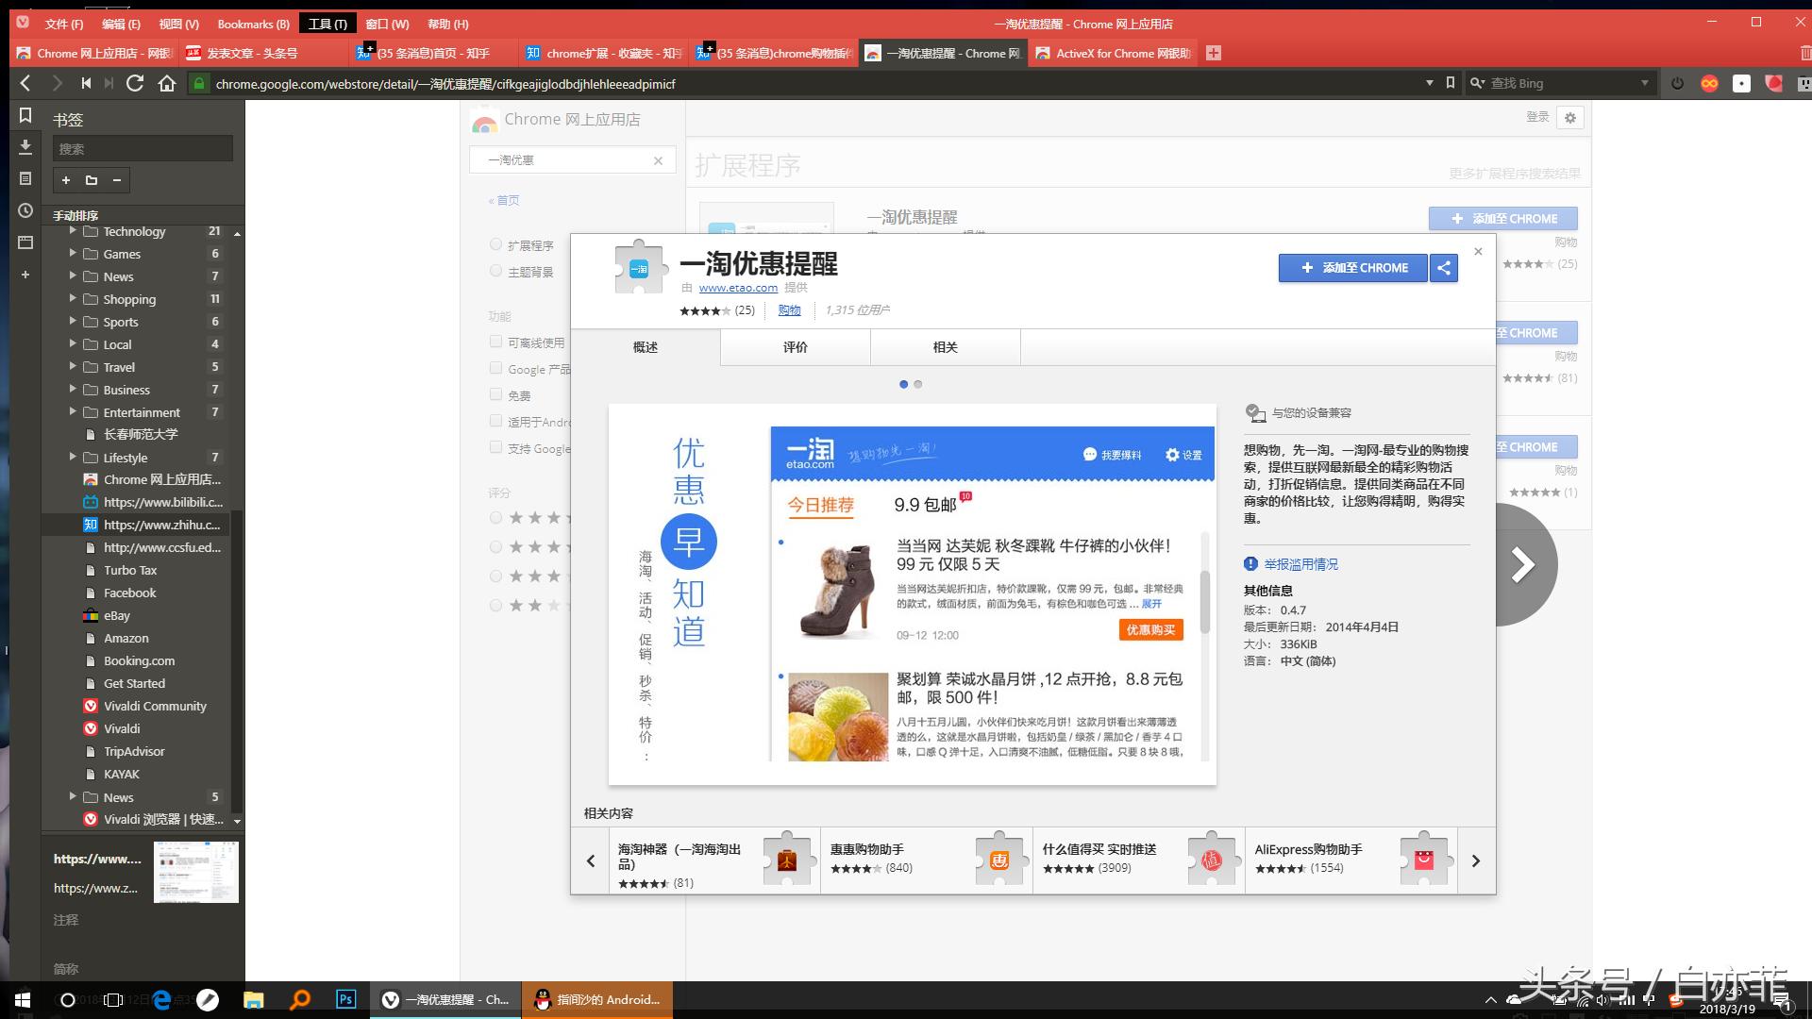Open the Downloads panel in the sidebar
1812x1019 pixels.
pyautogui.click(x=25, y=148)
